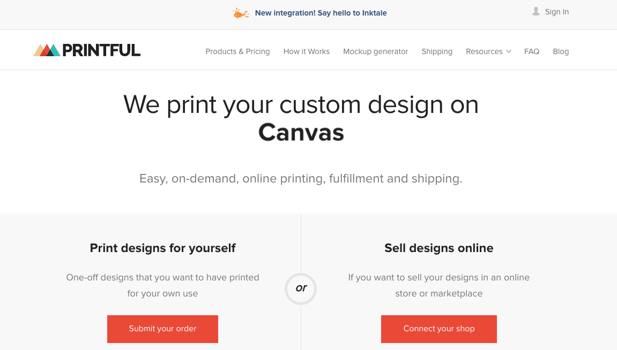The width and height of the screenshot is (617, 350).
Task: Click the PRINTFUL wordmark text
Action: [101, 51]
